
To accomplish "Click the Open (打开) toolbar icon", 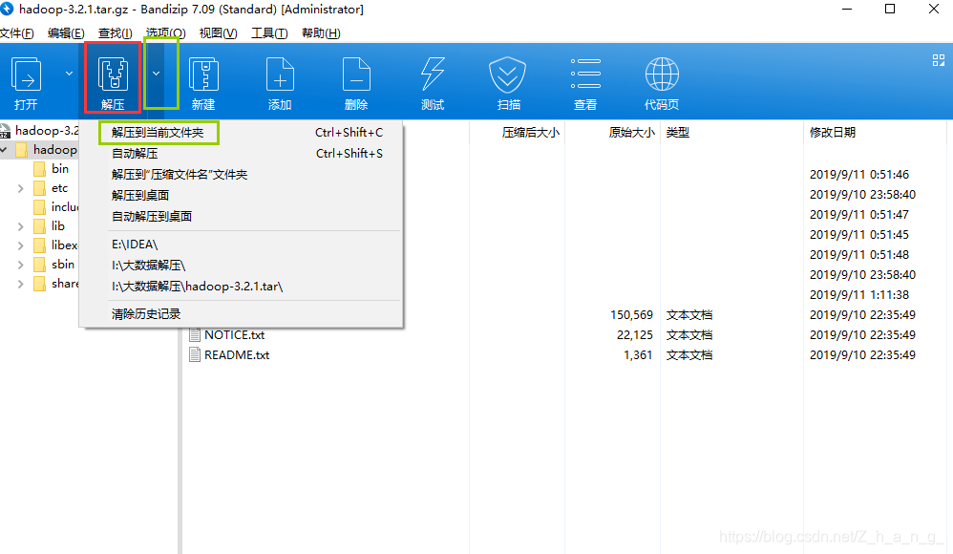I will pos(26,75).
